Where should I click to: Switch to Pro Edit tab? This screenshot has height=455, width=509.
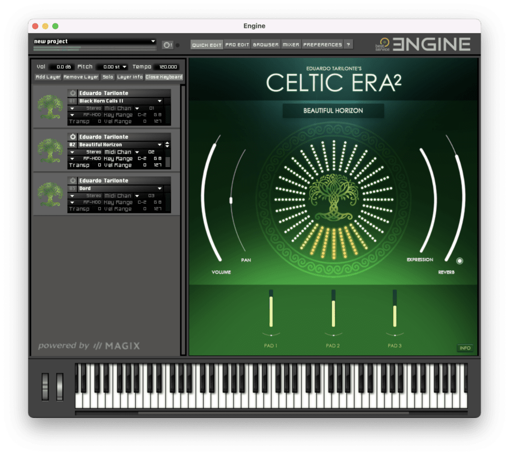pos(237,45)
